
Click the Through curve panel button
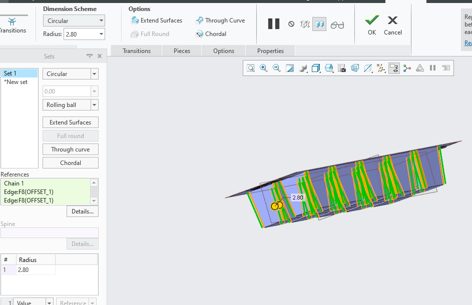(x=71, y=149)
